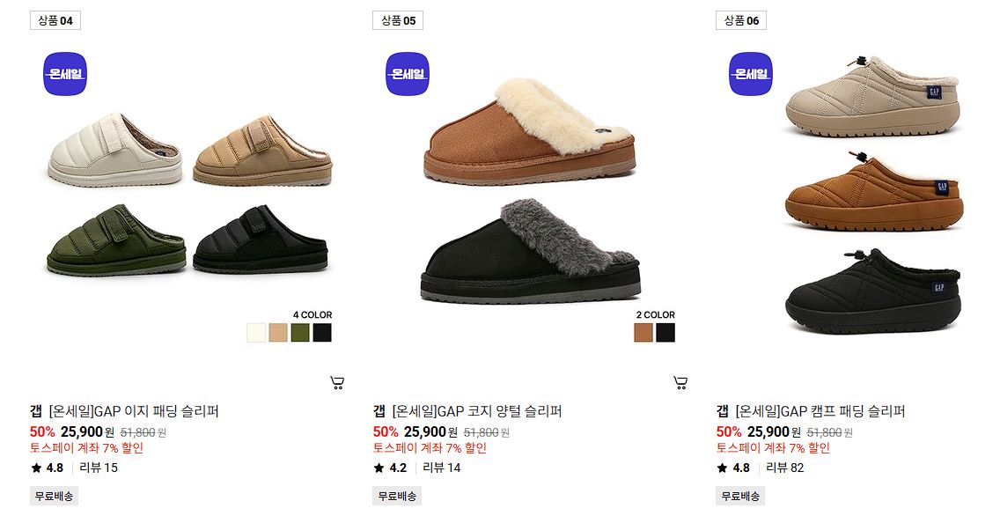Open the fur-lined slipper product image
Image resolution: width=1000 pixels, height=516 pixels.
click(x=530, y=191)
